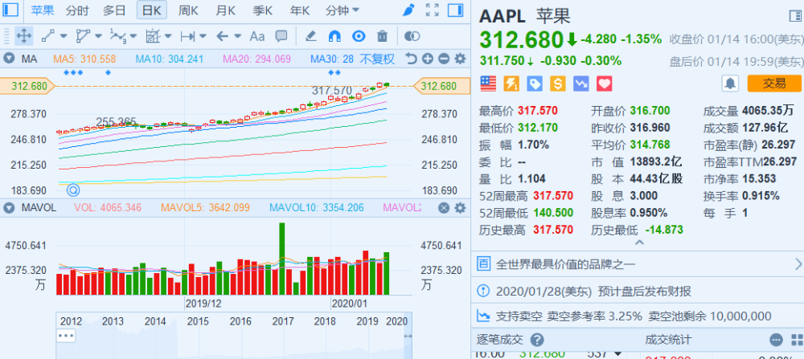Select the wave pattern drawing tool

pyautogui.click(x=117, y=36)
